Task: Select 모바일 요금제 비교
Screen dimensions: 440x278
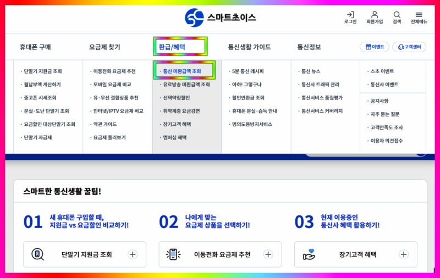Action: (112, 85)
